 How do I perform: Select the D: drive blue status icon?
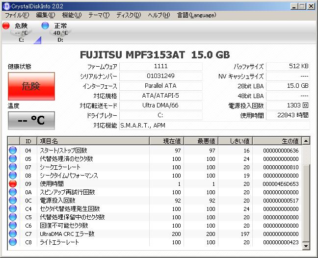(45, 26)
